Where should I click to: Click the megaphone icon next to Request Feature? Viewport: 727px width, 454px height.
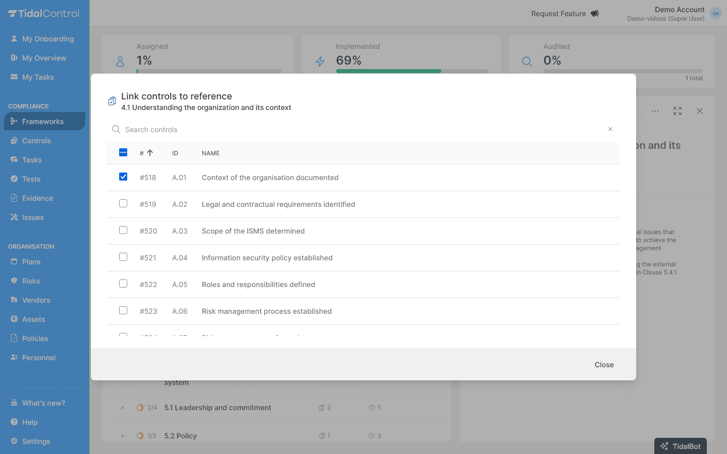point(594,13)
